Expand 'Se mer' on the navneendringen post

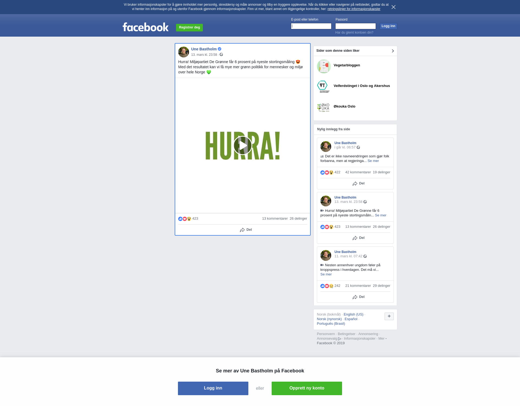(373, 161)
